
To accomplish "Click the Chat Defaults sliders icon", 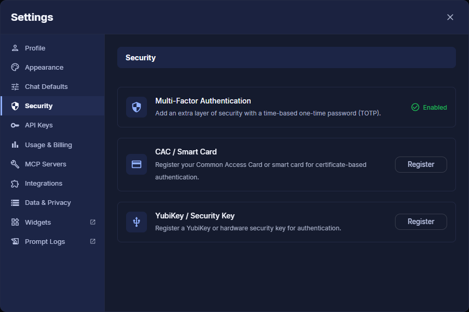I will pos(15,87).
